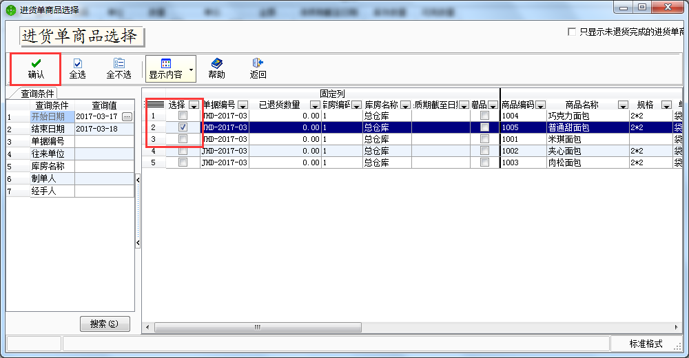The width and height of the screenshot is (689, 358).
Task: Toggle 赠品 checkbox for 巧克力面包 row
Action: click(484, 116)
